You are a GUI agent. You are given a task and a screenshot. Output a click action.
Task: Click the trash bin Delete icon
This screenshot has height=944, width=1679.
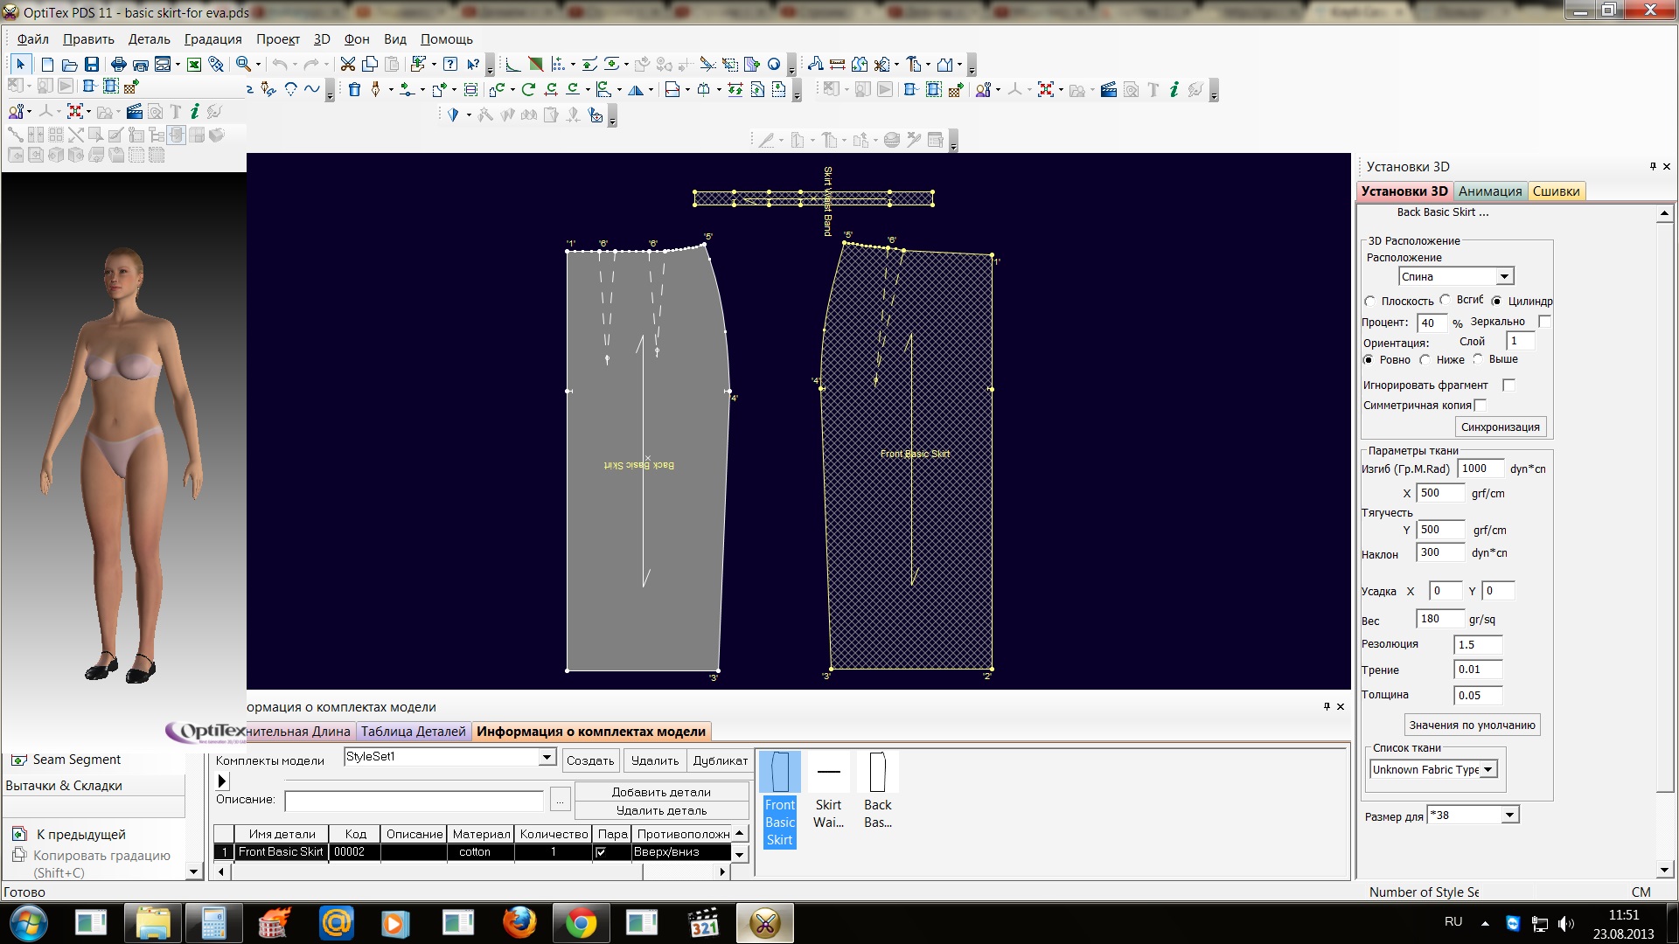(354, 89)
